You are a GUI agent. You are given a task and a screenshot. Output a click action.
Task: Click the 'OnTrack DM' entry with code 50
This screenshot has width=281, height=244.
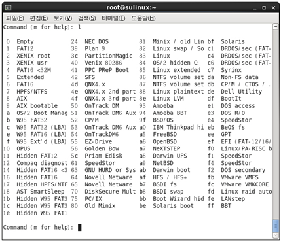click(x=102, y=106)
